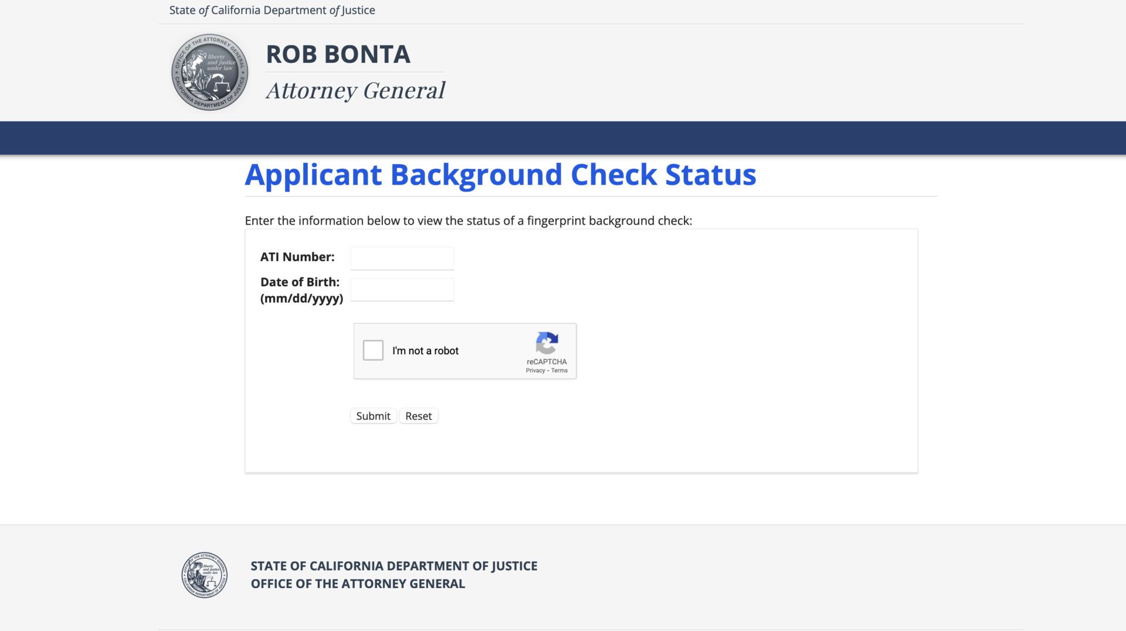Viewport: 1126px width, 631px height.
Task: Click 'State of California Department of Justice' top text
Action: pos(272,10)
